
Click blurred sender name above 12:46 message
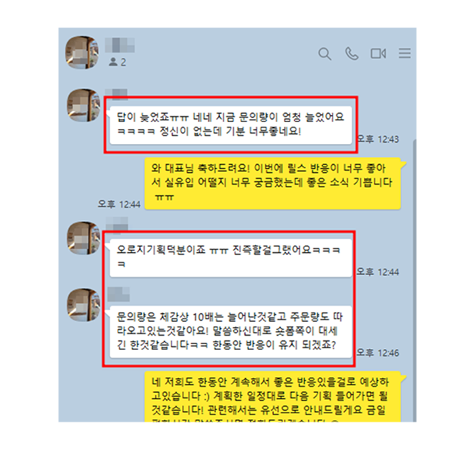click(x=118, y=294)
